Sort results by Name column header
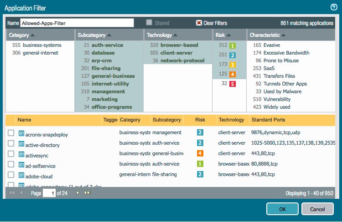 58,120
